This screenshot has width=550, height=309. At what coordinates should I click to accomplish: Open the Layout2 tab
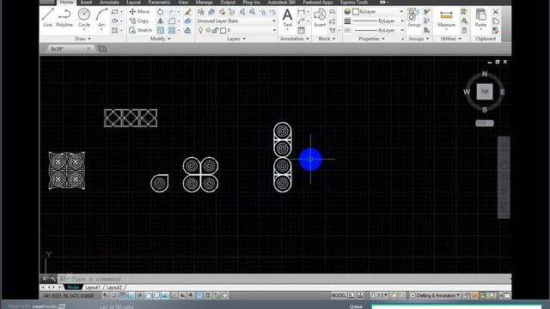coord(114,288)
